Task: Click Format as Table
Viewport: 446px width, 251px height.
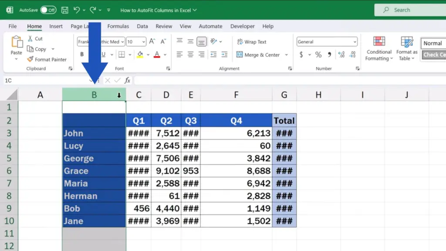Action: pyautogui.click(x=406, y=49)
